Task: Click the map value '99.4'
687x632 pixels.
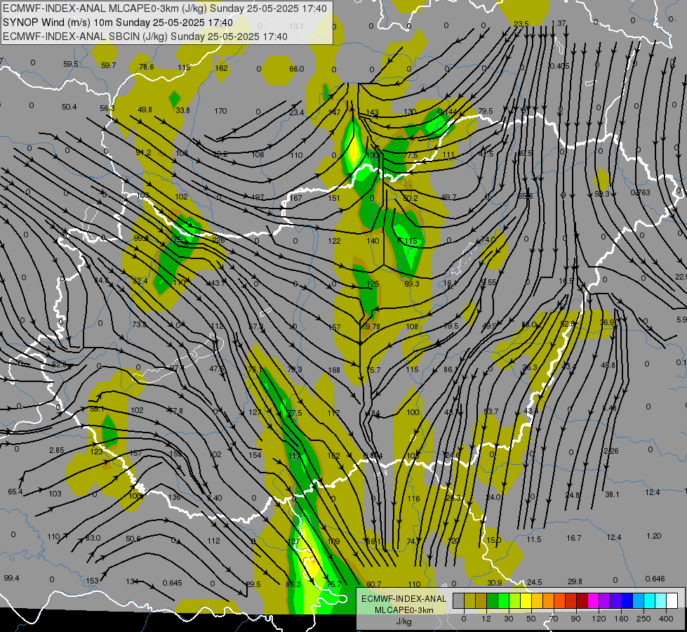Action: point(11,578)
